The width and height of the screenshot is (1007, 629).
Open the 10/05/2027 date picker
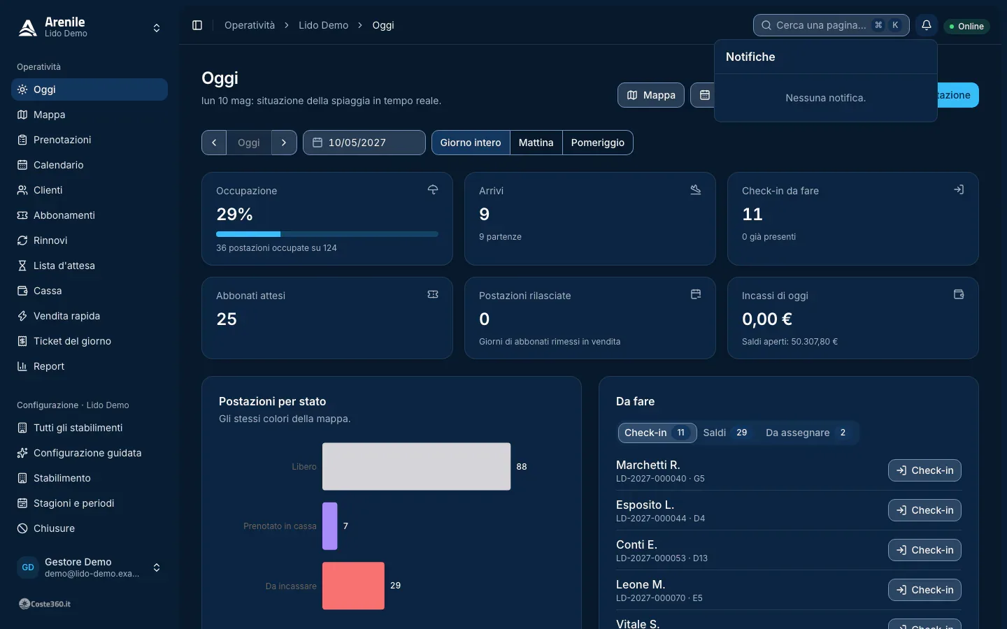click(x=364, y=143)
